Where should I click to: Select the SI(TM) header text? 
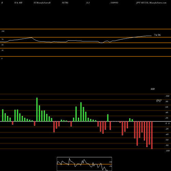(65, 3)
